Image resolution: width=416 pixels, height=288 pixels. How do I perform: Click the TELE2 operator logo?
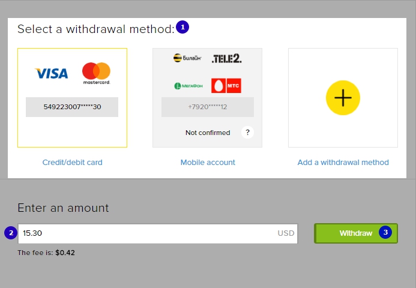click(226, 58)
